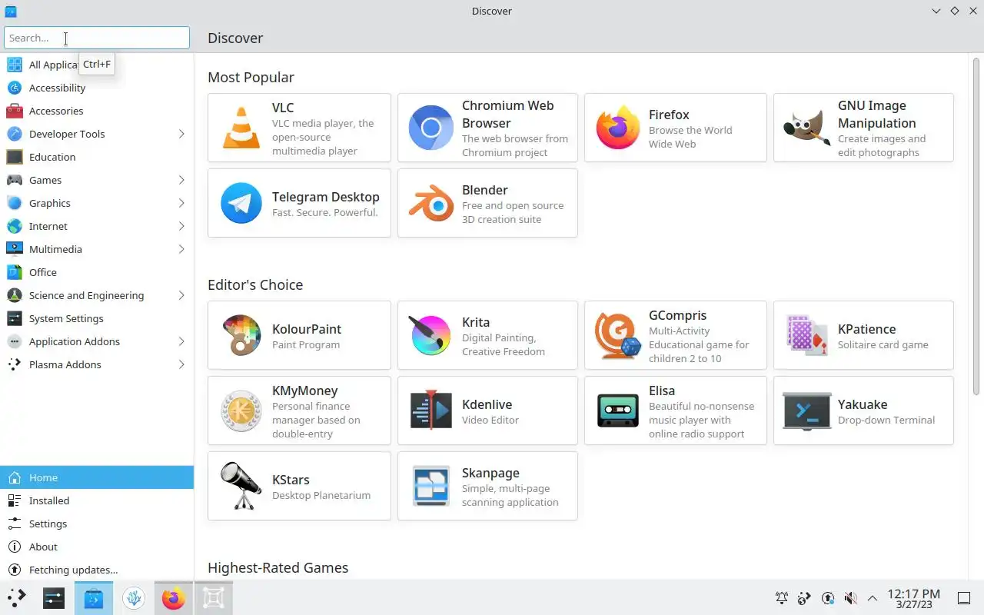Click the 'Desktop Planetarium' description text

coord(321,495)
